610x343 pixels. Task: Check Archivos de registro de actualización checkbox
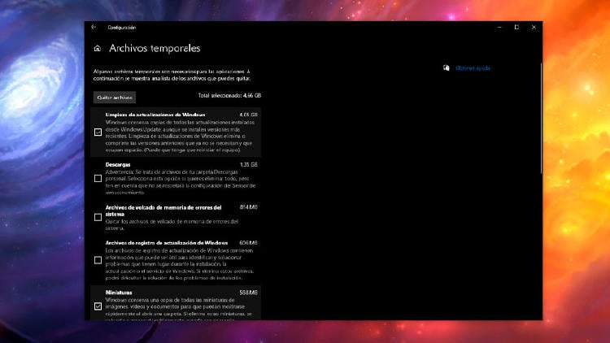[98, 260]
